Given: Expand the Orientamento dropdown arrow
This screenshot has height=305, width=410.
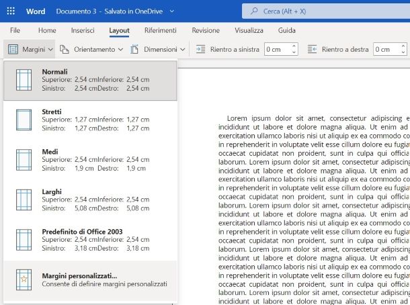Looking at the screenshot, I should coord(120,50).
